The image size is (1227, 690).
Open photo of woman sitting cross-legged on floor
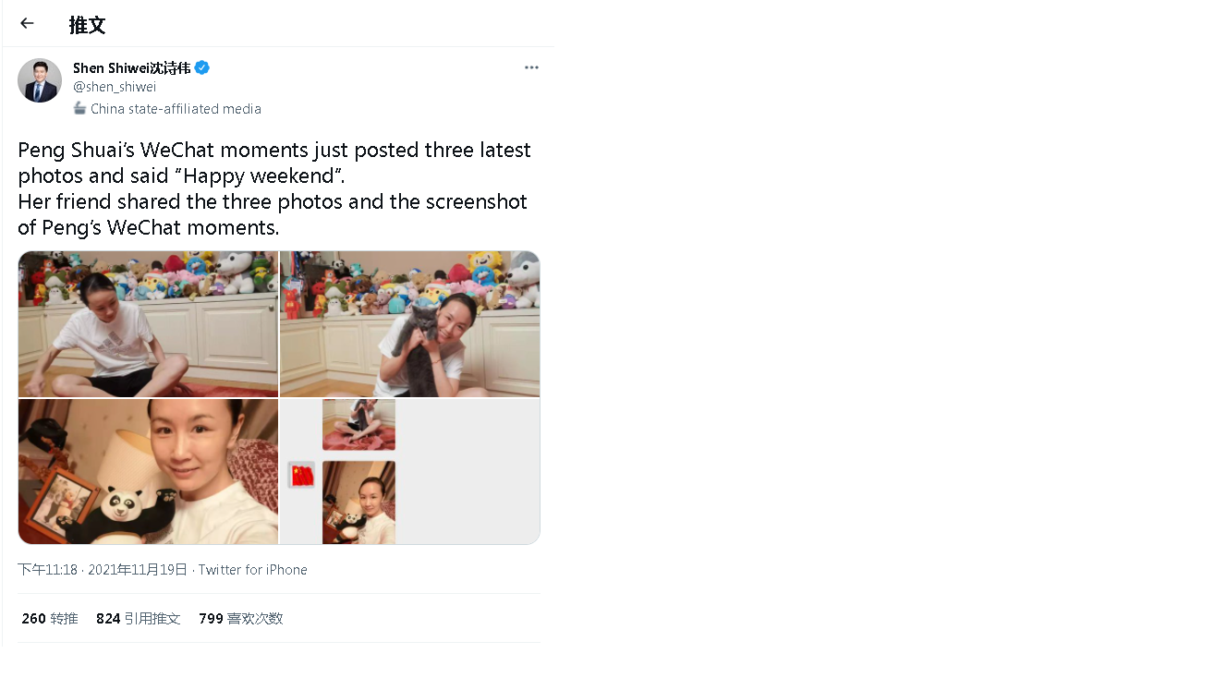pyautogui.click(x=148, y=324)
